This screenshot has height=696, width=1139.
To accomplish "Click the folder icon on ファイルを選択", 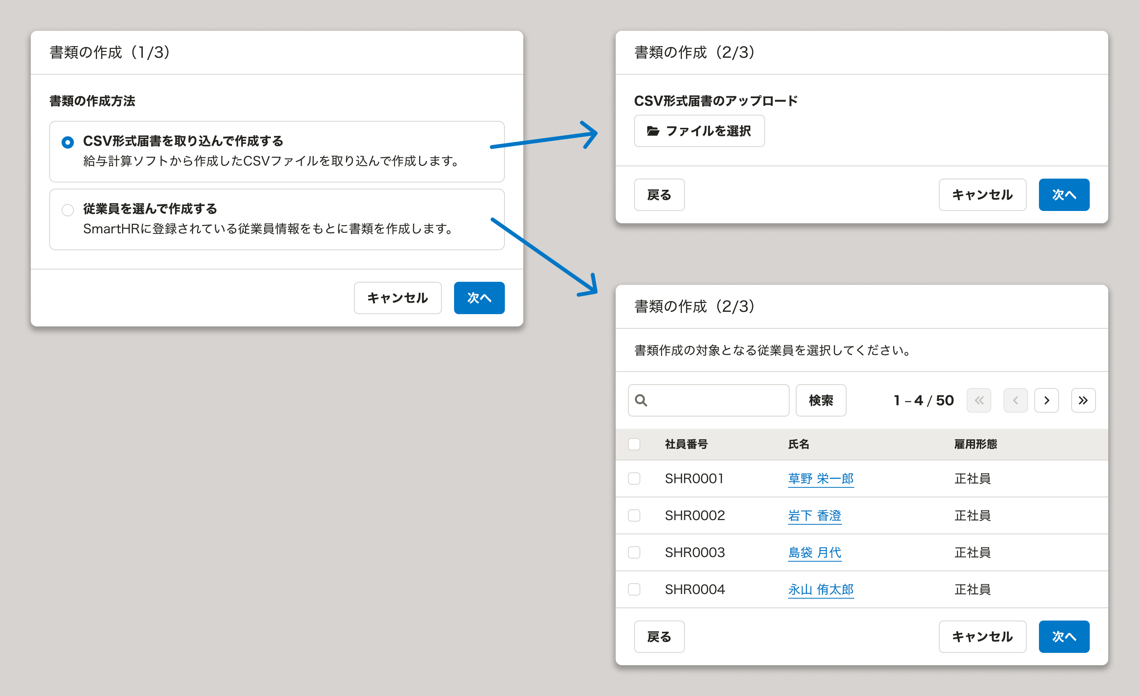I will (653, 131).
